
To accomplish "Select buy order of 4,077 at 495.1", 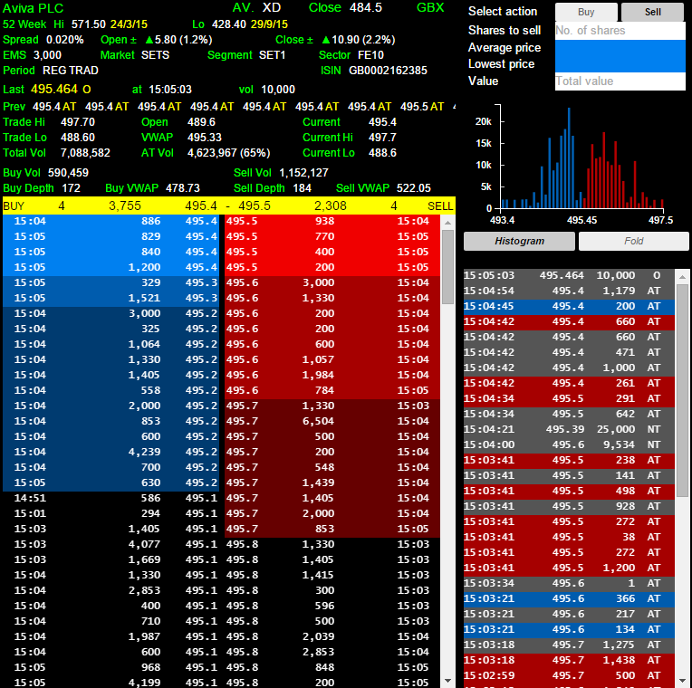I will coord(111,544).
